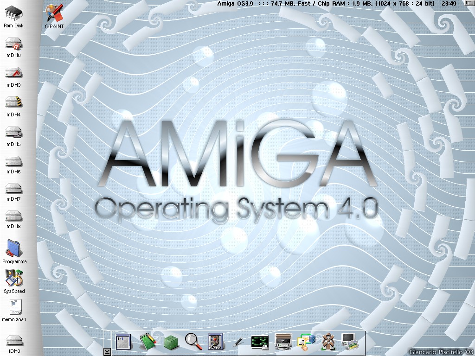The image size is (475, 356).
Task: Open the magnifying glass search tool
Action: coord(193,341)
